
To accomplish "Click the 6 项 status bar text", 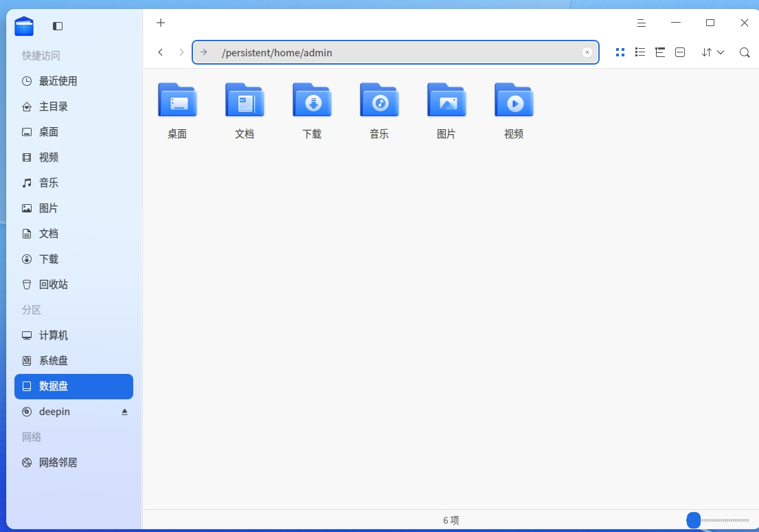I will click(451, 520).
